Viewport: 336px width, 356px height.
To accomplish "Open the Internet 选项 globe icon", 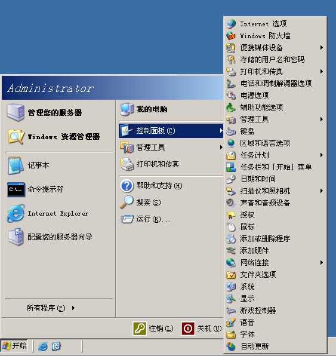I will tap(231, 24).
